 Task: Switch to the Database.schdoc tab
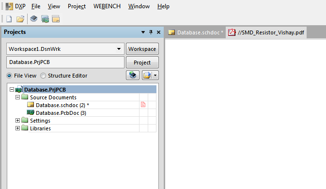195,32
